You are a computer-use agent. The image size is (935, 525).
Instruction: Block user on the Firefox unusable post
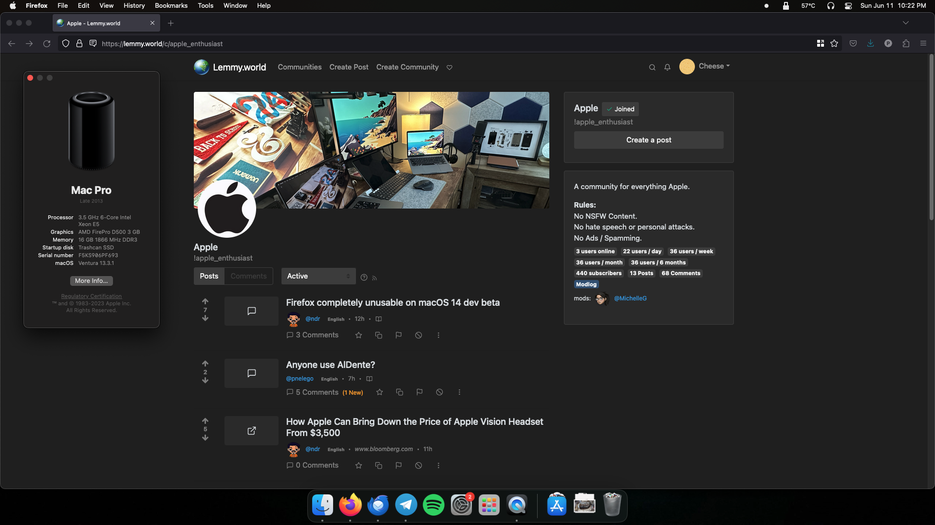click(418, 335)
